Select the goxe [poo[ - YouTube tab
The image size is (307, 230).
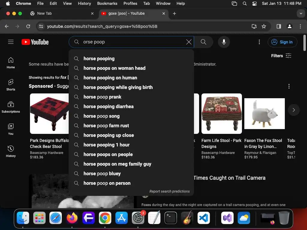tap(133, 13)
